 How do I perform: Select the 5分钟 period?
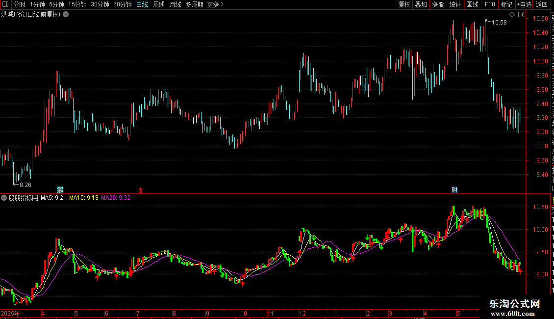tap(56, 4)
